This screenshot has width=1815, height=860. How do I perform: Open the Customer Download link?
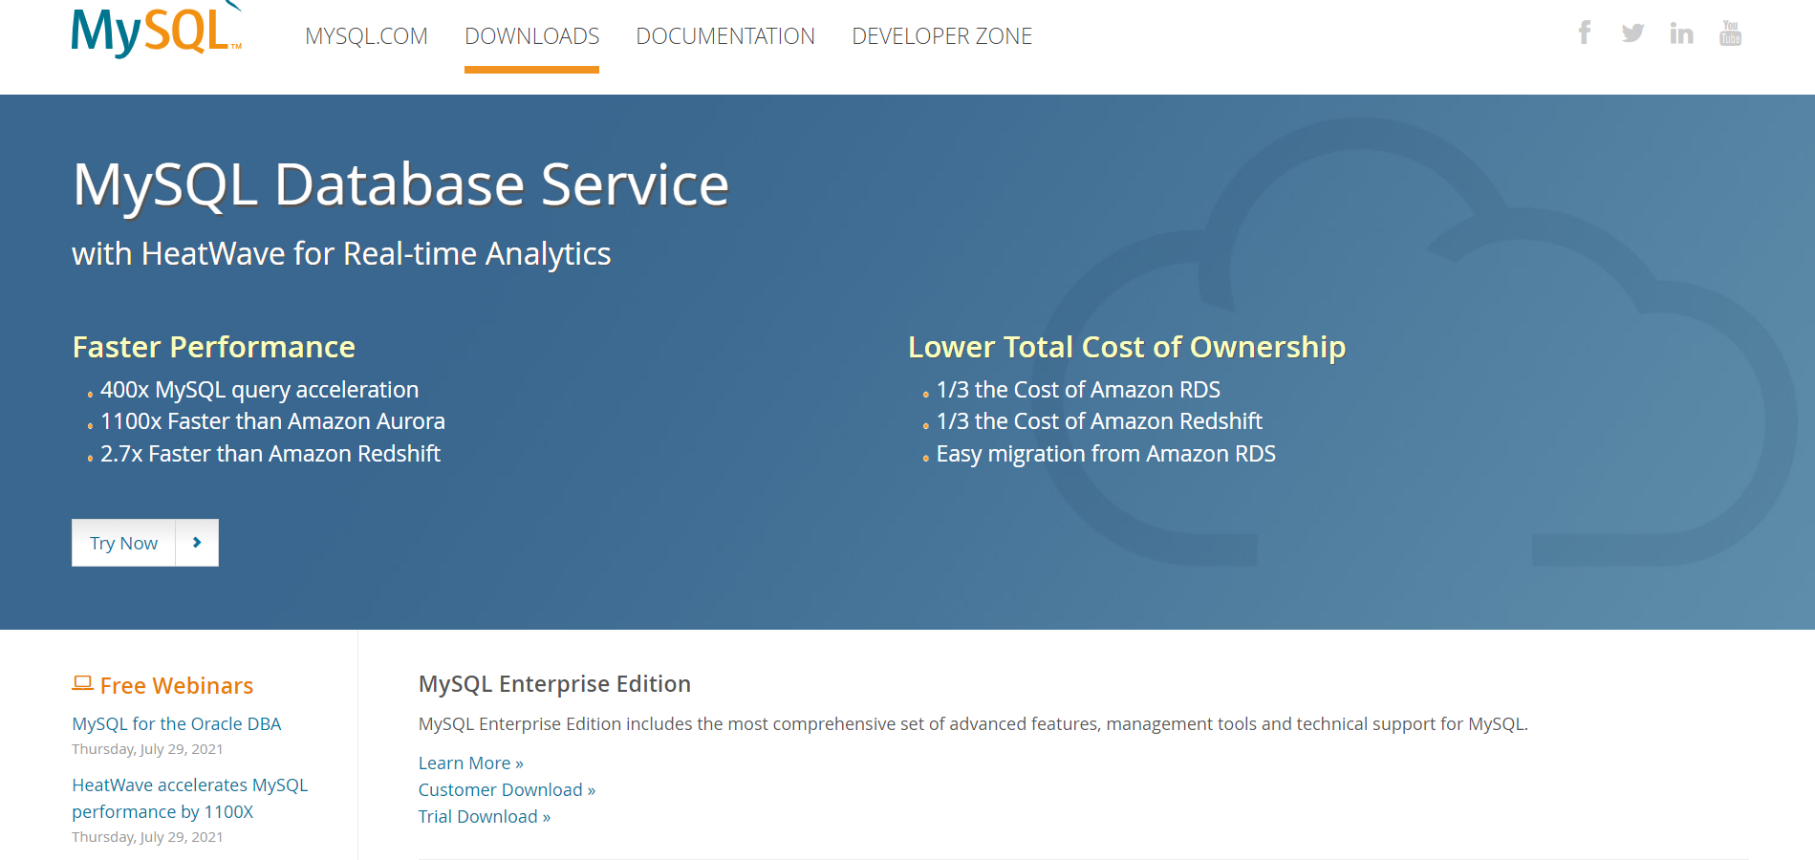coord(507,790)
